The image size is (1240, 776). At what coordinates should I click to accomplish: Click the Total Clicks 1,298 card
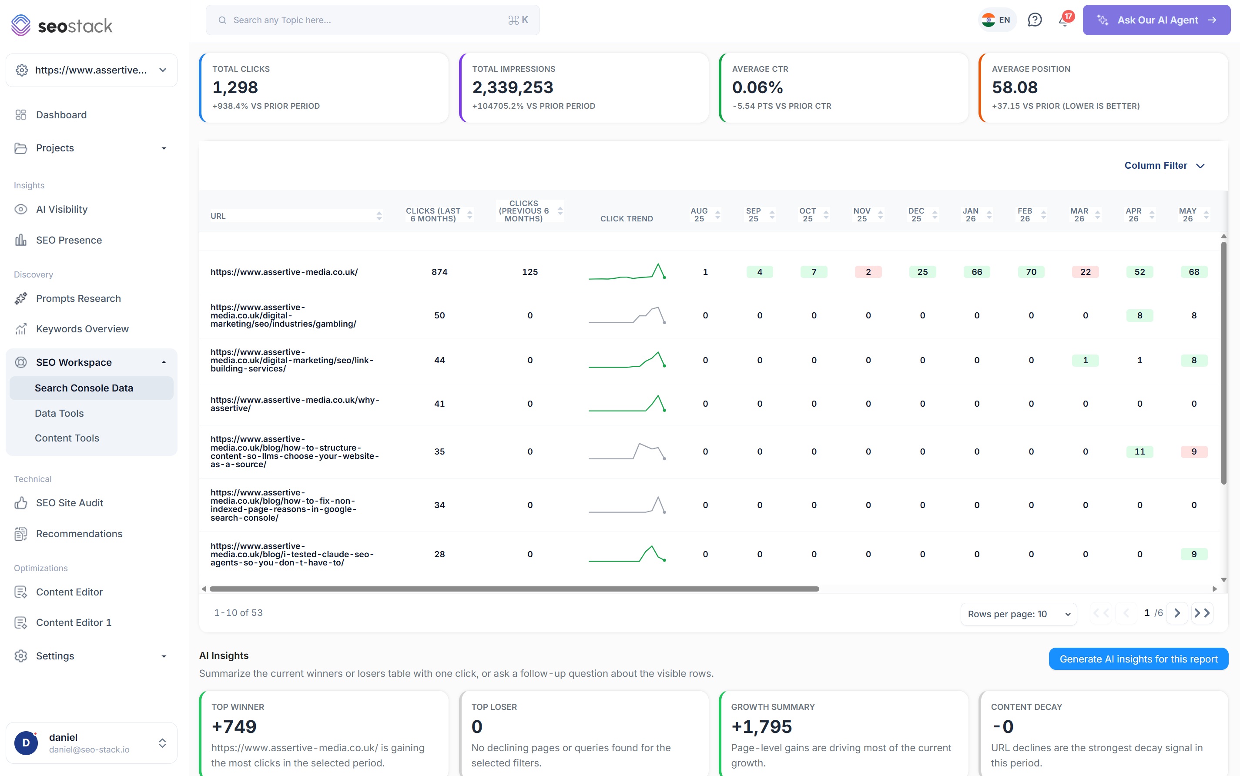pos(324,88)
